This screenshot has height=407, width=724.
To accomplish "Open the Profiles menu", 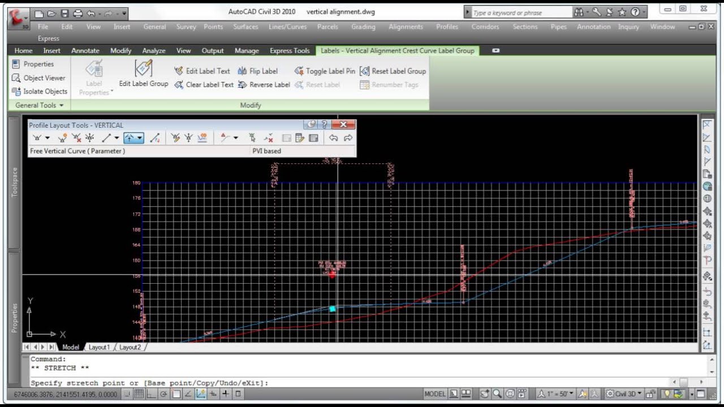I will click(x=447, y=27).
